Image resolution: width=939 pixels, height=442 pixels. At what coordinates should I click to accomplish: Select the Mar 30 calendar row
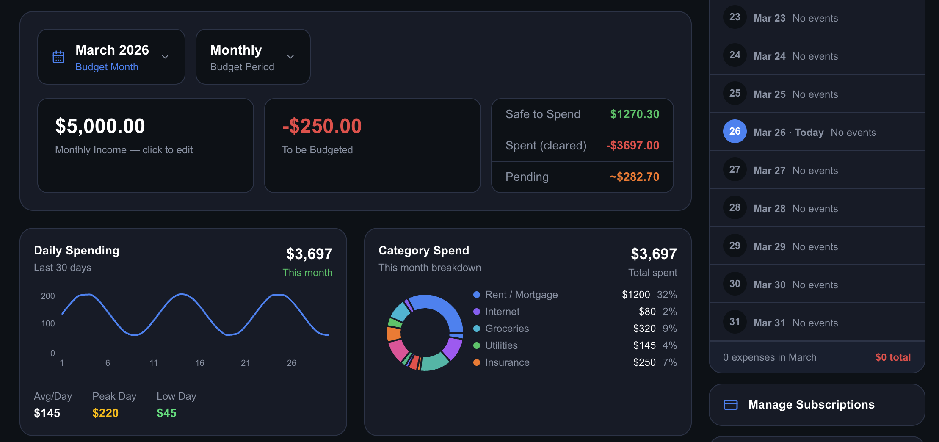pos(816,284)
